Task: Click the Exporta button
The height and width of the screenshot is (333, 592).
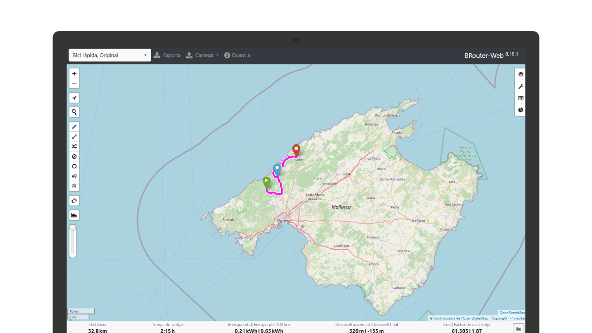Action: 167,55
